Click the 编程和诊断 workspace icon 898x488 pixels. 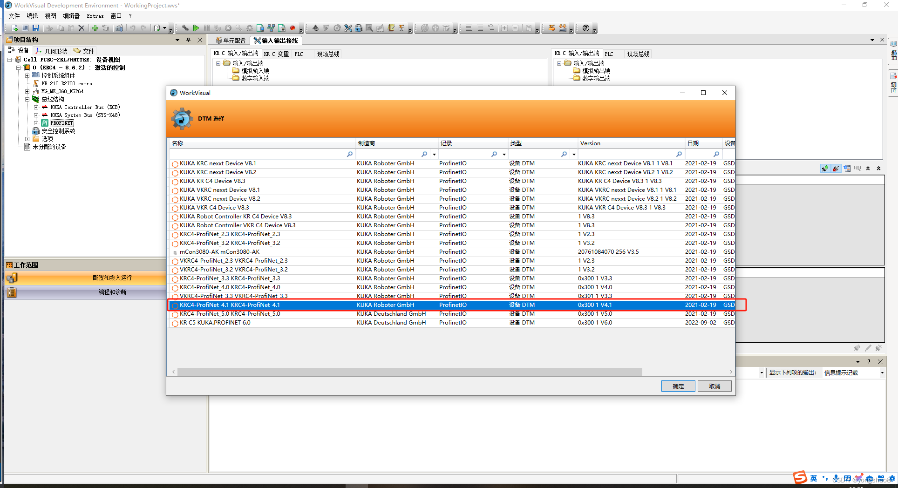[x=12, y=292]
